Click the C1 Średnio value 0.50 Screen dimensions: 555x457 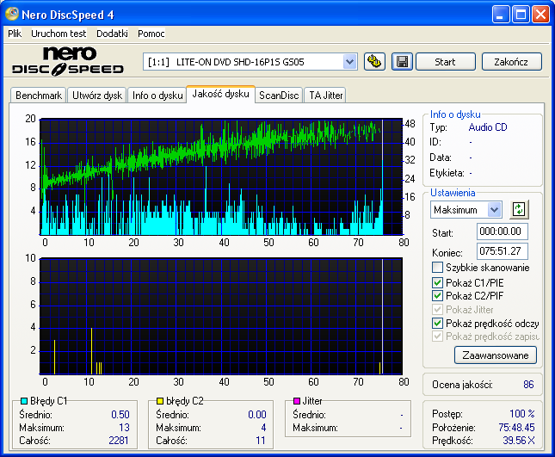120,414
